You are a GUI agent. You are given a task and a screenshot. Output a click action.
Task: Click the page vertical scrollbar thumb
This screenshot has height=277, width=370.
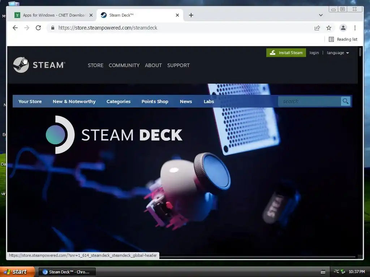pyautogui.click(x=360, y=52)
